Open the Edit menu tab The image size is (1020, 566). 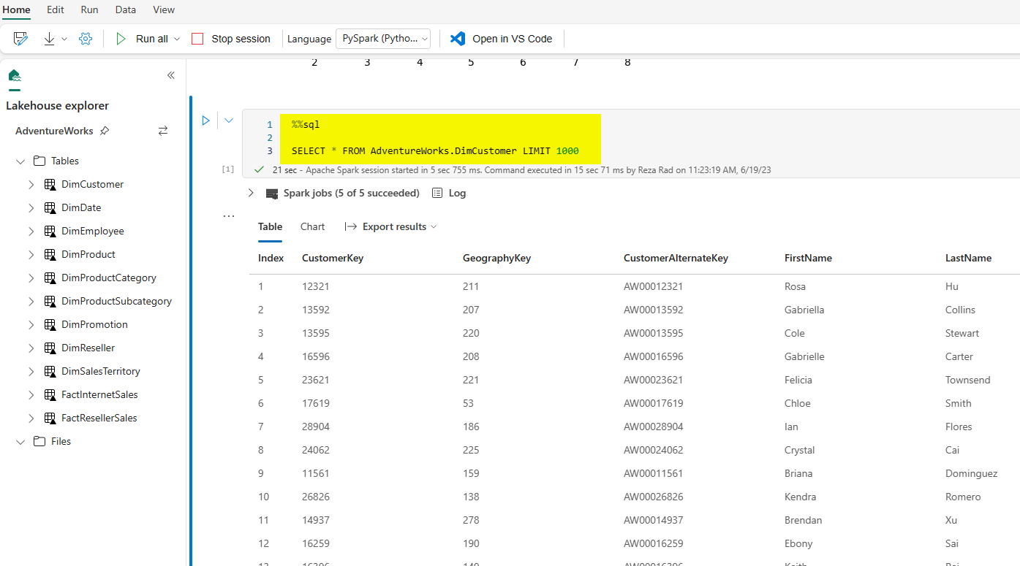point(56,9)
